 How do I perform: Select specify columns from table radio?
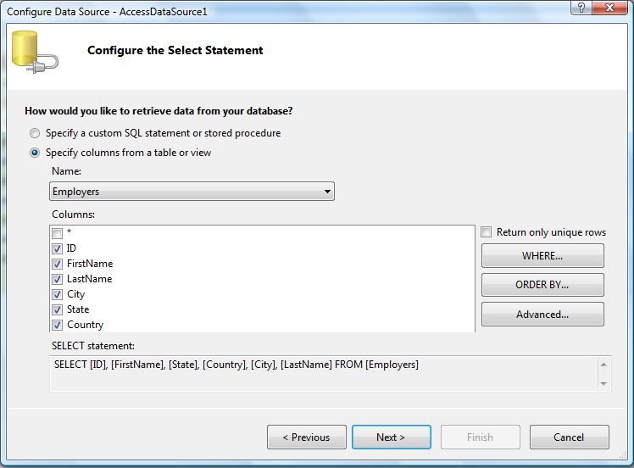coord(35,153)
